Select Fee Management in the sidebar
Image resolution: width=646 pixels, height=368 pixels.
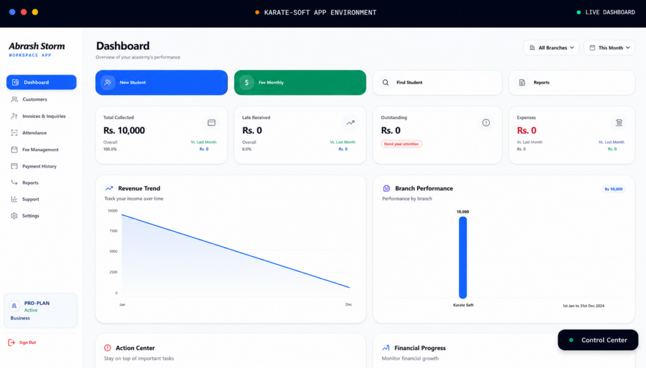41,149
